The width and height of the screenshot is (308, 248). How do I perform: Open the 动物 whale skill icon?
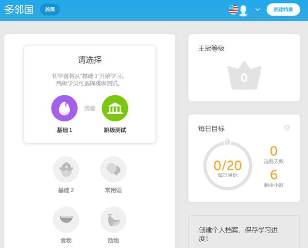point(114,220)
